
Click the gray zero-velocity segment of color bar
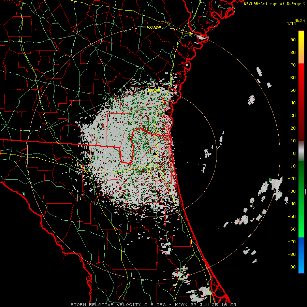tap(301, 151)
